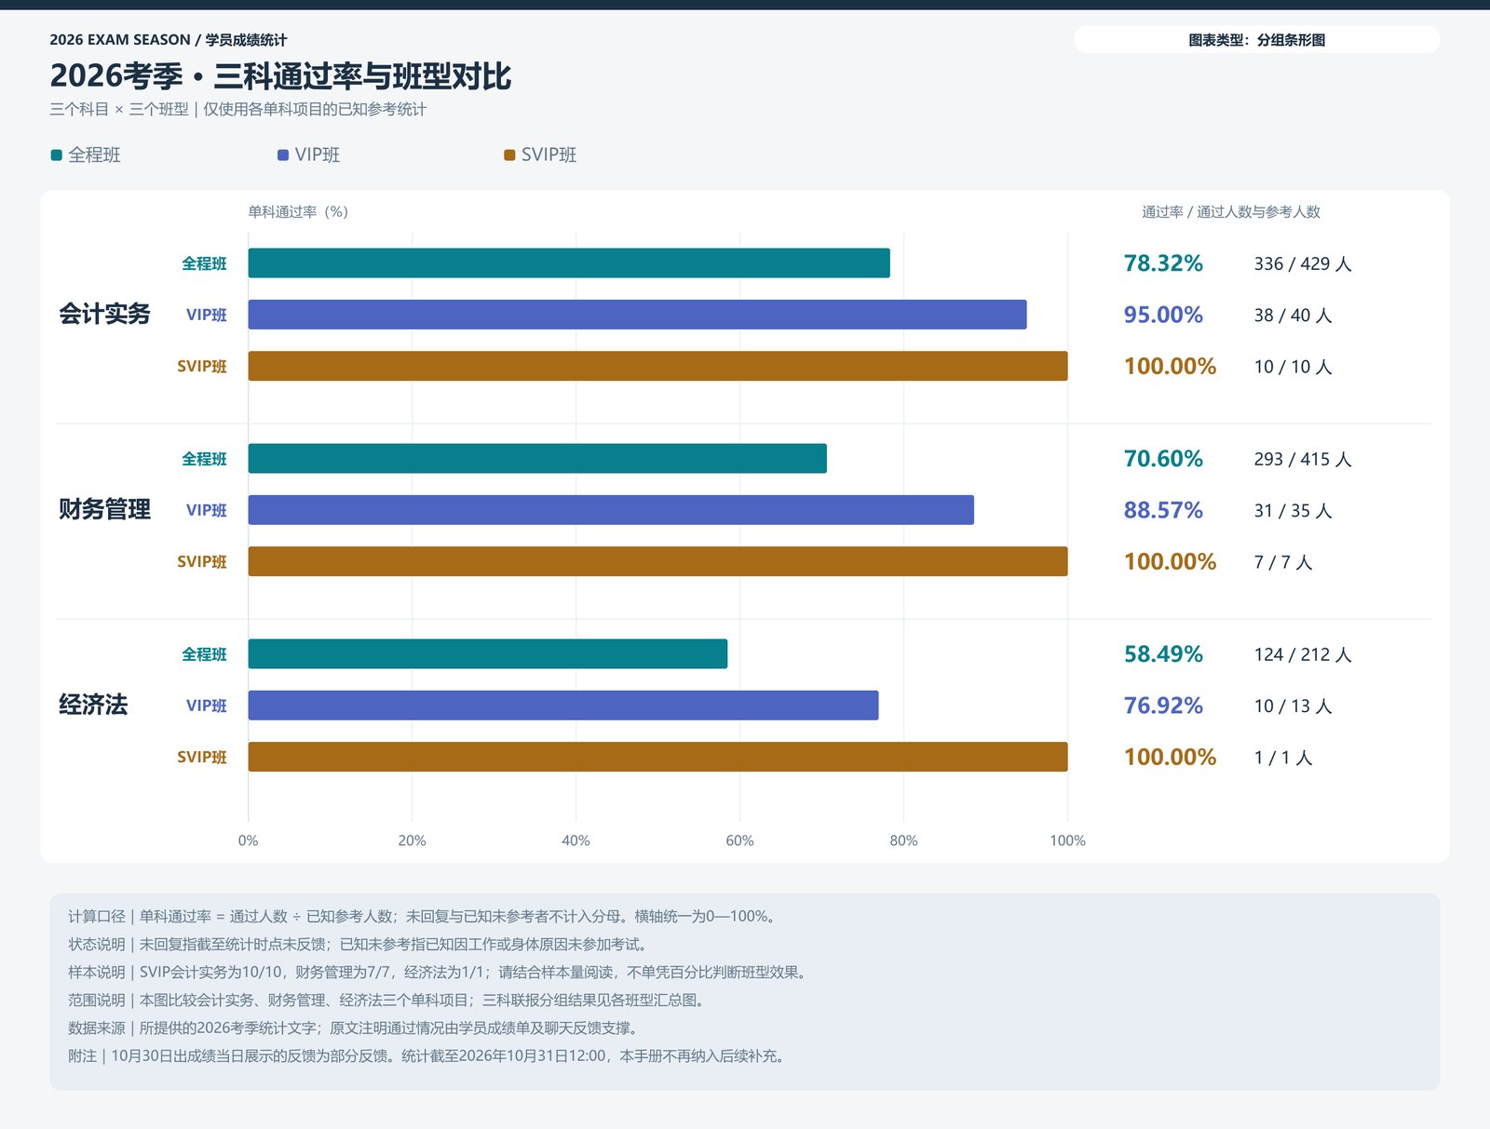The height and width of the screenshot is (1129, 1490).
Task: Click the 经济法 全程班 teal bar
Action: [x=488, y=654]
